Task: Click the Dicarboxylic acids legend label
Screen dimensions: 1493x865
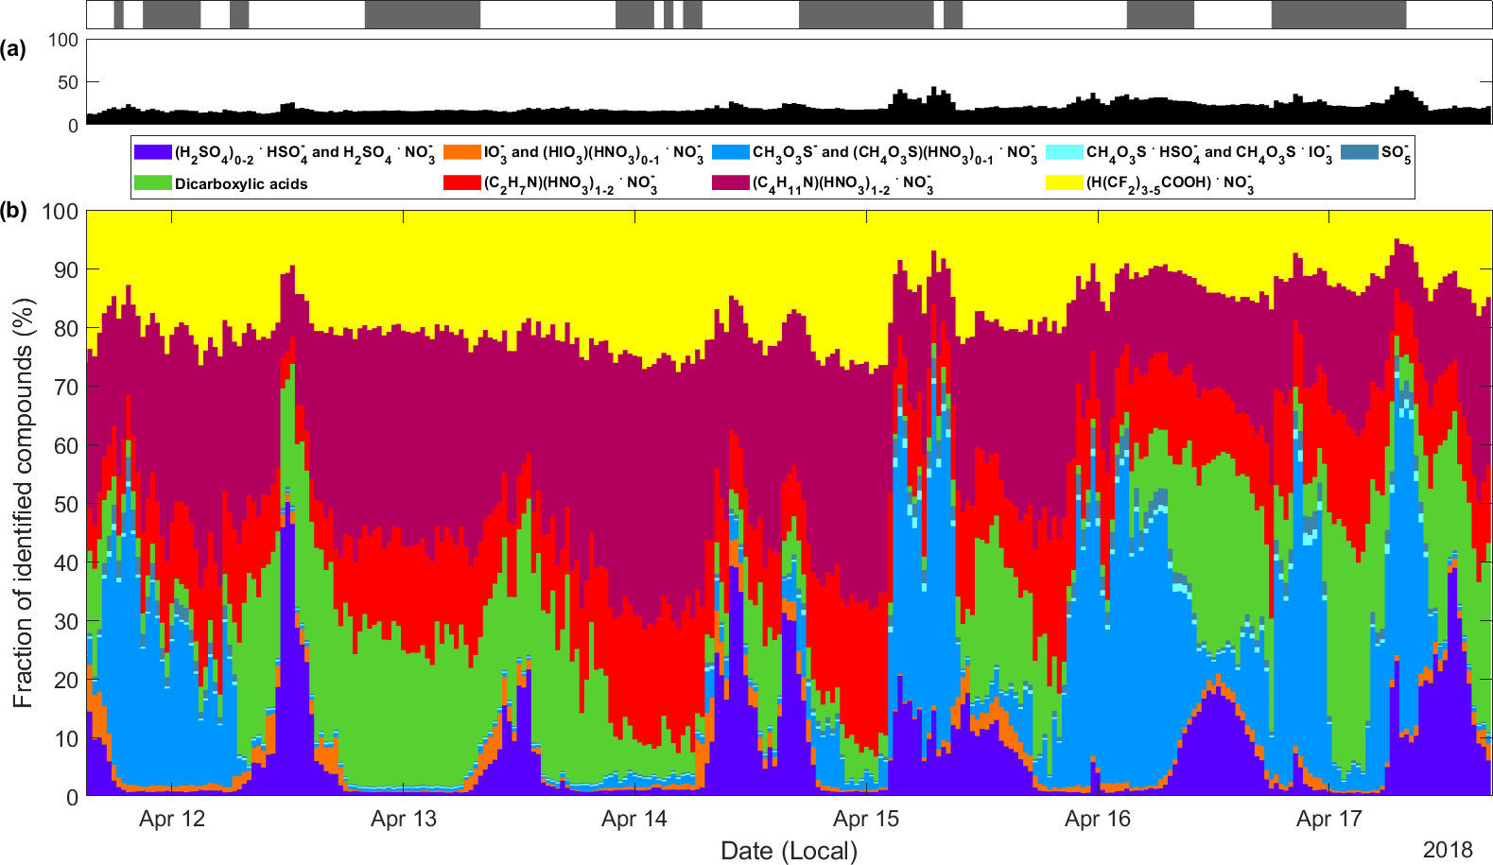Action: (x=241, y=184)
